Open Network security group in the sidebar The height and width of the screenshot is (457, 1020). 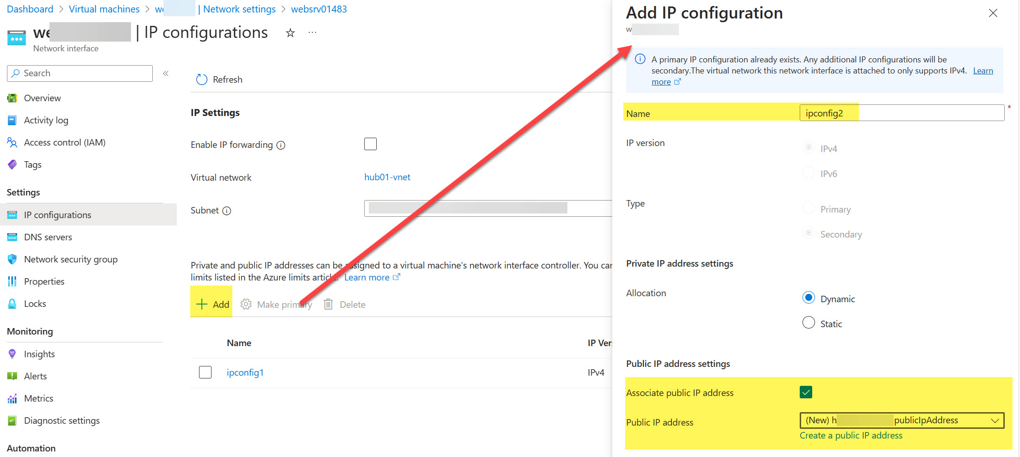tap(70, 259)
